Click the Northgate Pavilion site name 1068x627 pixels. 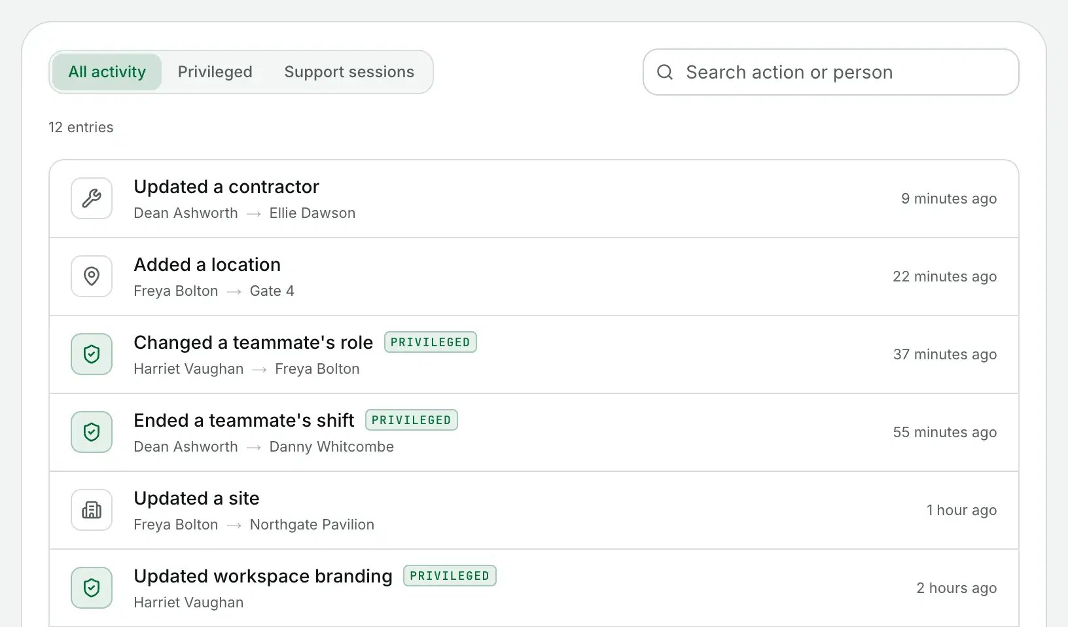[311, 525]
